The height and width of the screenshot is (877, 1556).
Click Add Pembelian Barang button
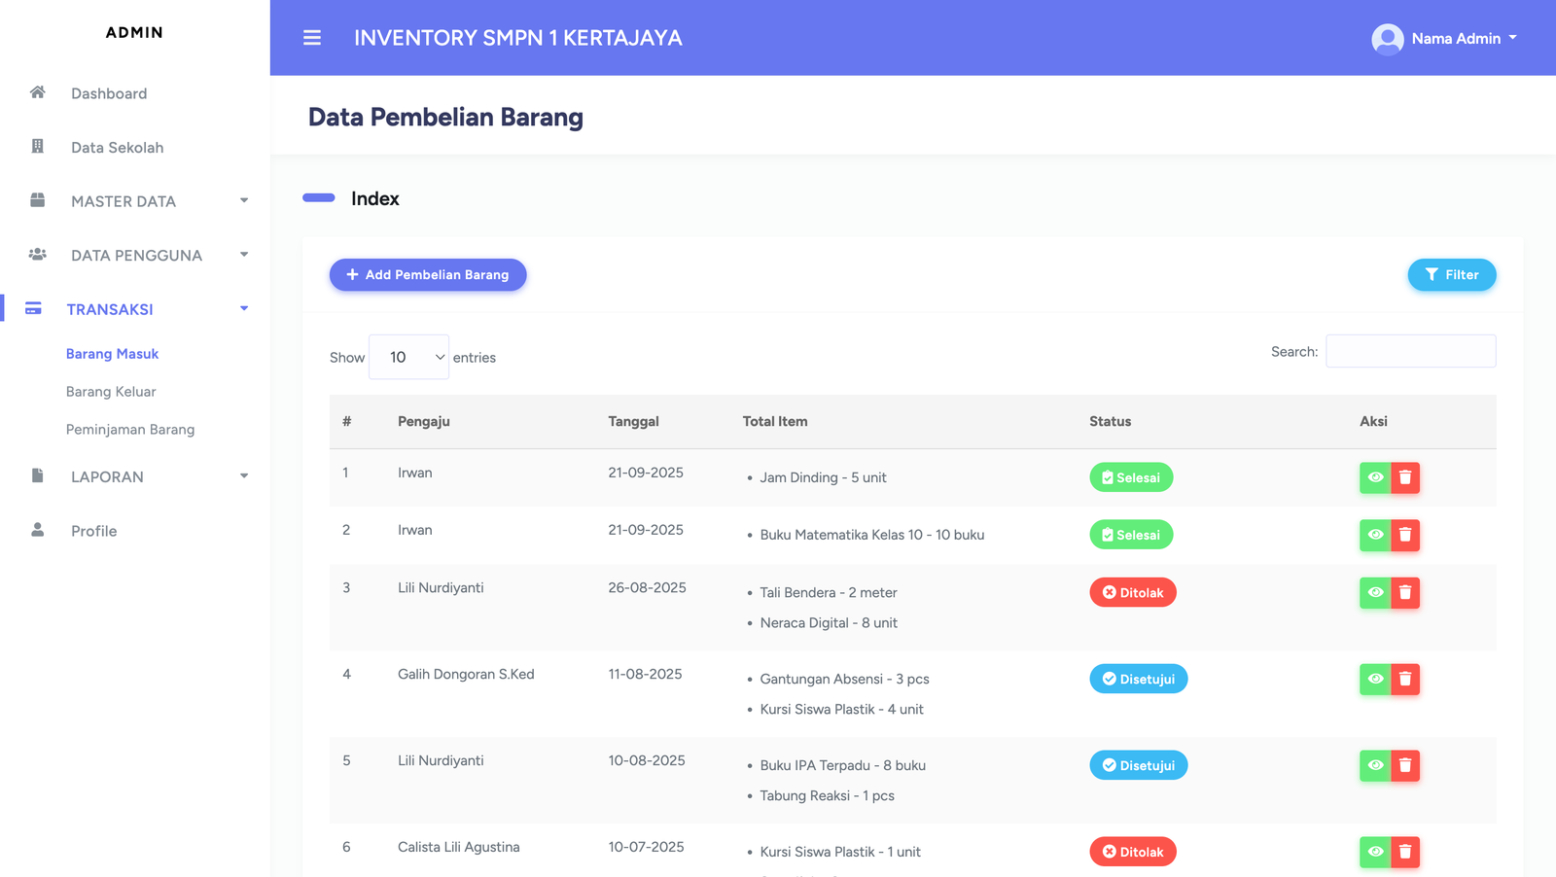tap(428, 275)
